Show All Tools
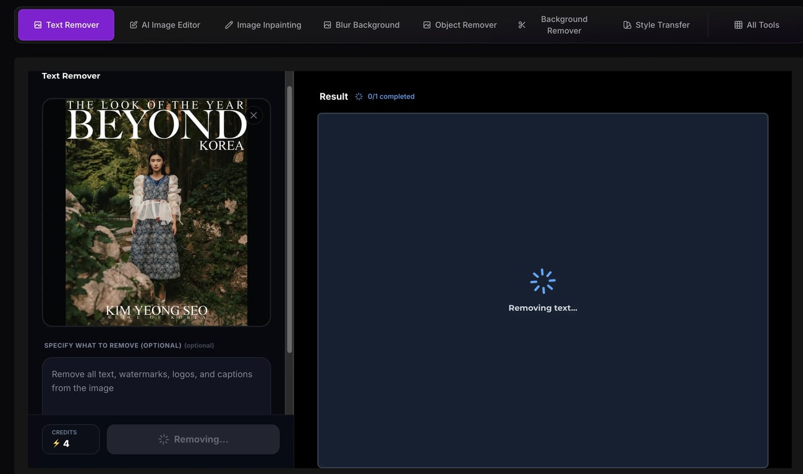Screen dimensions: 803x474 [757, 25]
